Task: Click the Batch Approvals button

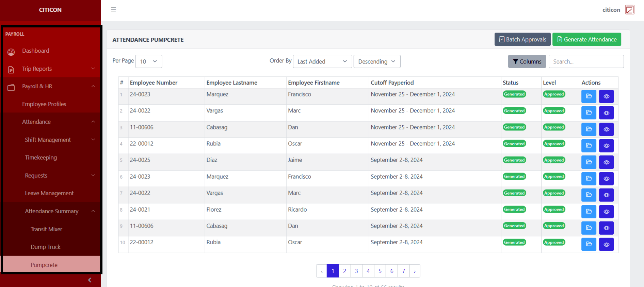Action: 522,39
